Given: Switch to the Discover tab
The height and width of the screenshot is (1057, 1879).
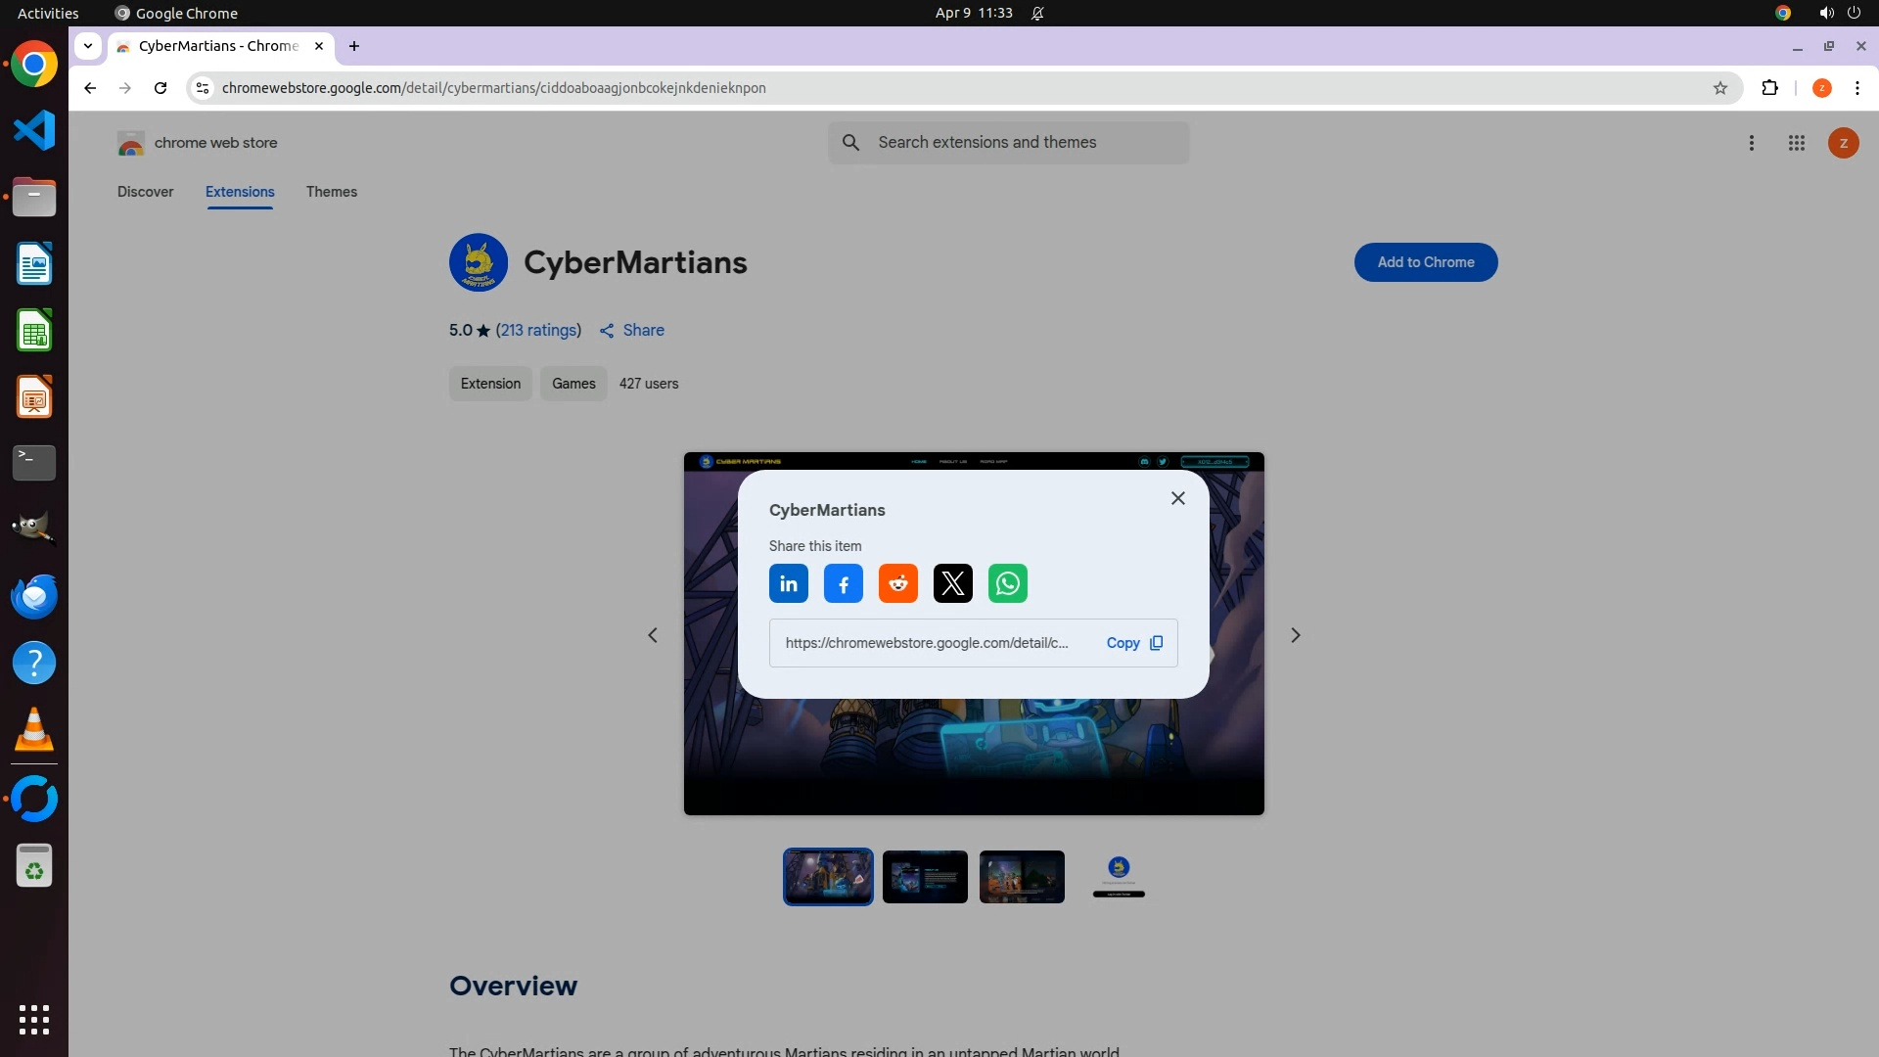Looking at the screenshot, I should click(145, 192).
